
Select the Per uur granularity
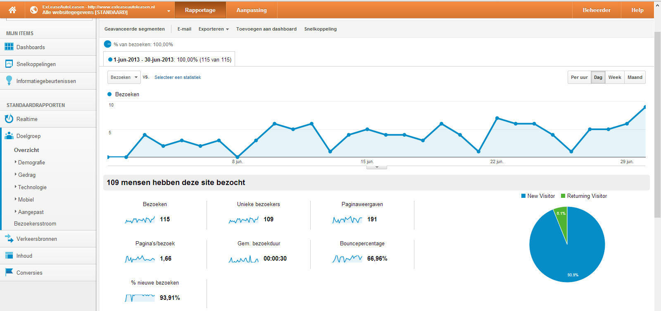(x=579, y=77)
